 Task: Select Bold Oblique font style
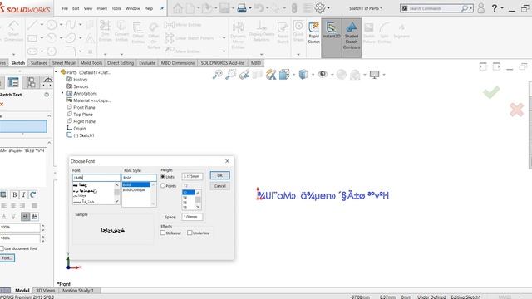(x=134, y=190)
